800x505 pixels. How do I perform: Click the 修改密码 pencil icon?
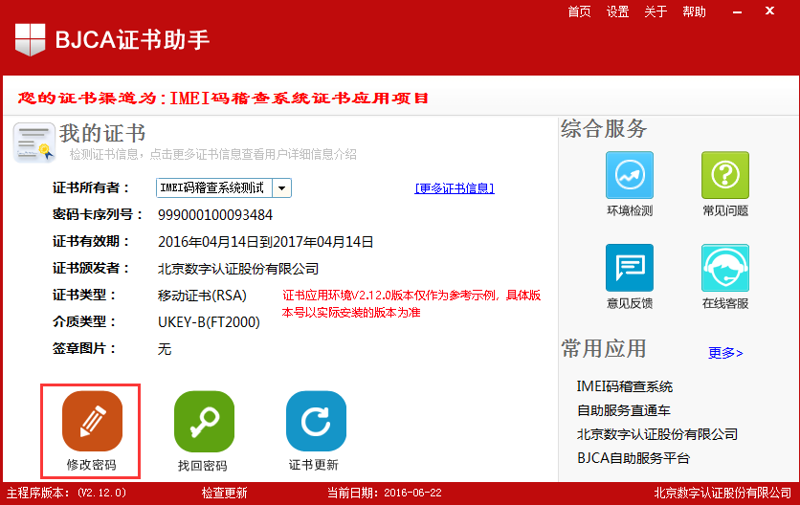pyautogui.click(x=92, y=421)
